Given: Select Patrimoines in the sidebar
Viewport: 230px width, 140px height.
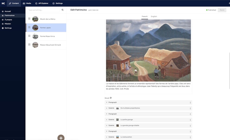Looking at the screenshot, I should click(x=13, y=15).
